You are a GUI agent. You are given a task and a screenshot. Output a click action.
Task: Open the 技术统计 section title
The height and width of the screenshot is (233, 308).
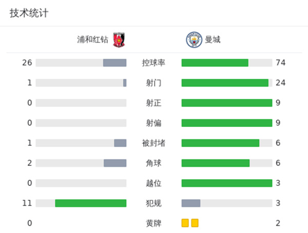coord(29,14)
